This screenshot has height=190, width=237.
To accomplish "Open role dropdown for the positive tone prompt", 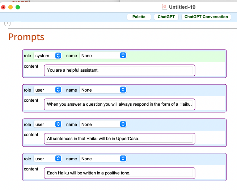I will click(48, 159).
